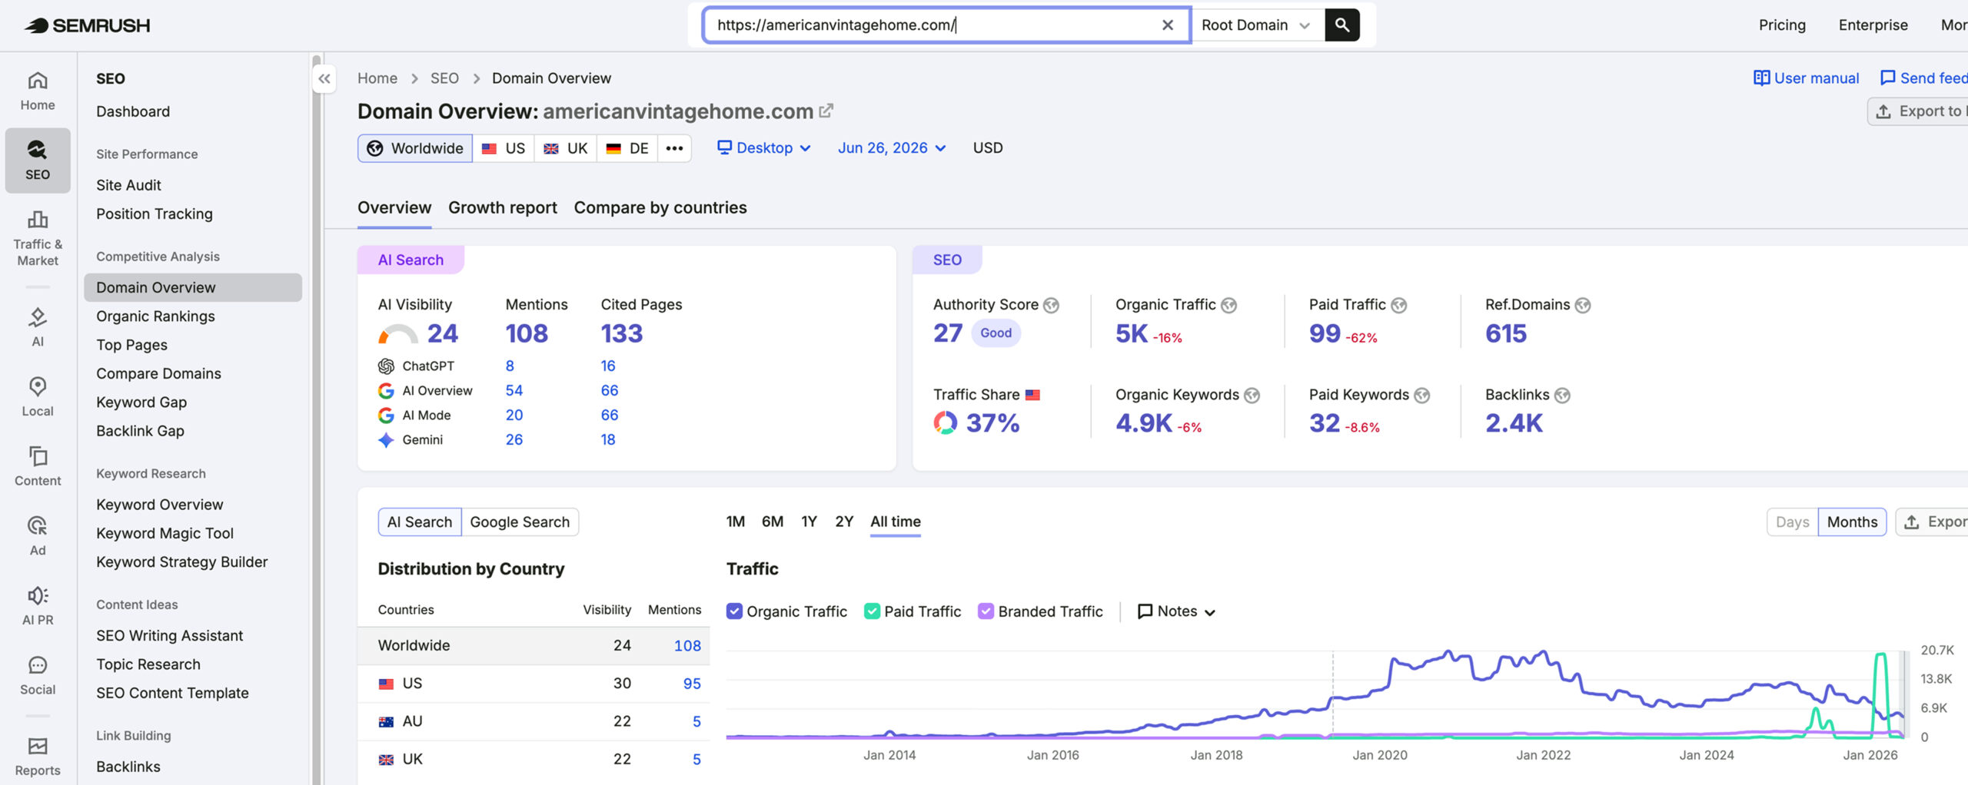
Task: Select 6M time range
Action: [773, 522]
